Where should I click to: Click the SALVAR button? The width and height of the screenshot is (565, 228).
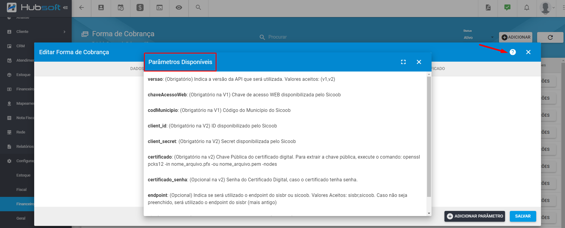(x=523, y=216)
